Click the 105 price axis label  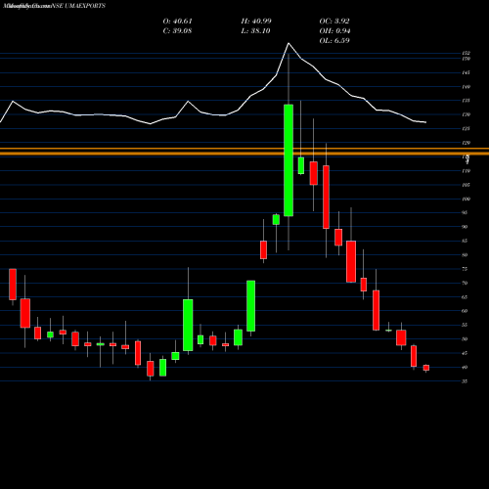(466, 185)
